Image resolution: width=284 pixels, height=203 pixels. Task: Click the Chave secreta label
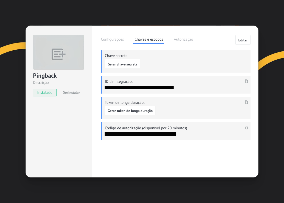coord(117,55)
